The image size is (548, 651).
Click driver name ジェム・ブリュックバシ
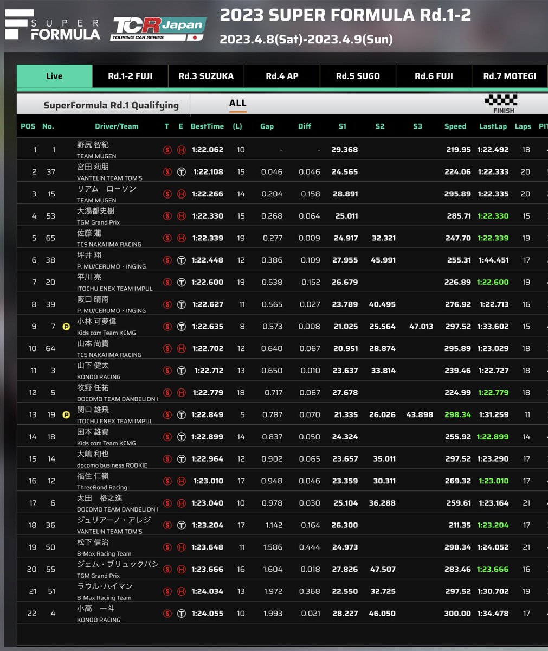click(x=118, y=564)
